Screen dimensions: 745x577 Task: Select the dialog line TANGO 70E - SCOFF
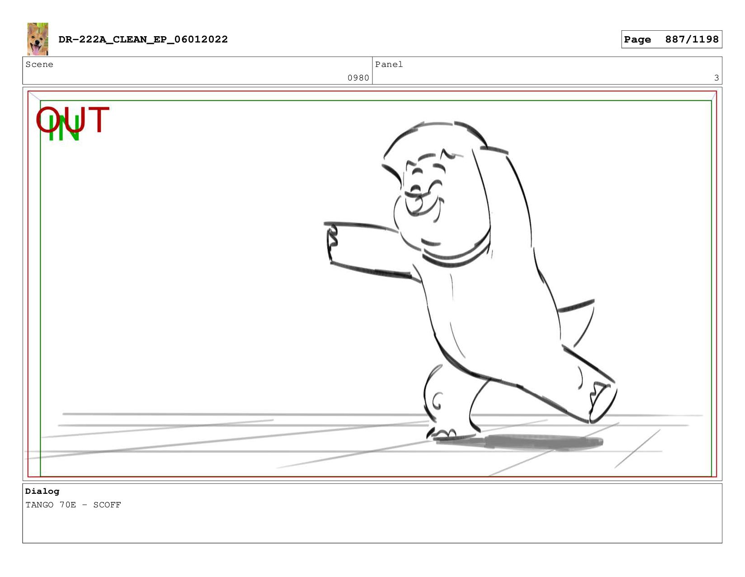tap(73, 505)
